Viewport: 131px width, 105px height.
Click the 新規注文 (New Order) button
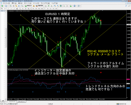pos(28,6)
